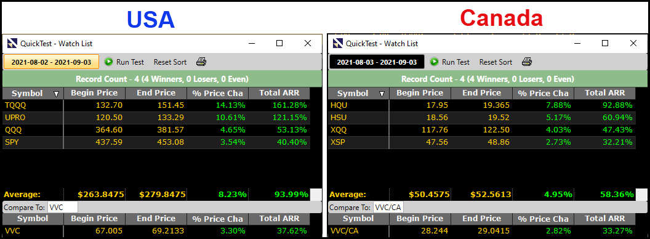Viewport: 650px width, 239px height.
Task: Click the printer icon in Canada window
Action: pos(527,62)
